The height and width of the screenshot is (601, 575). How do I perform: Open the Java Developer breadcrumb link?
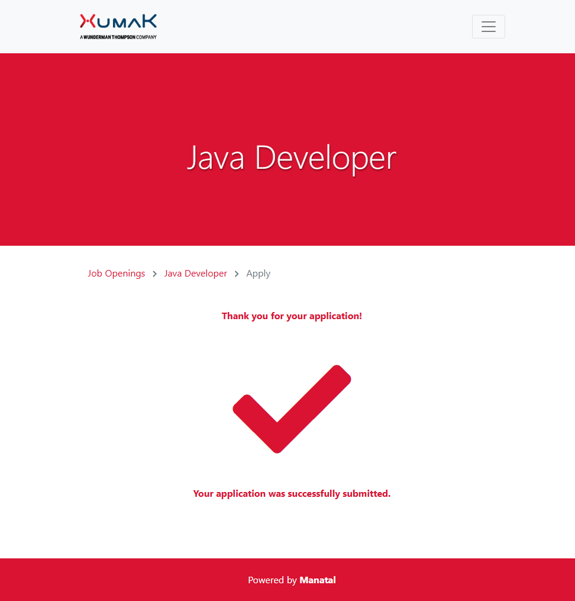(x=195, y=274)
